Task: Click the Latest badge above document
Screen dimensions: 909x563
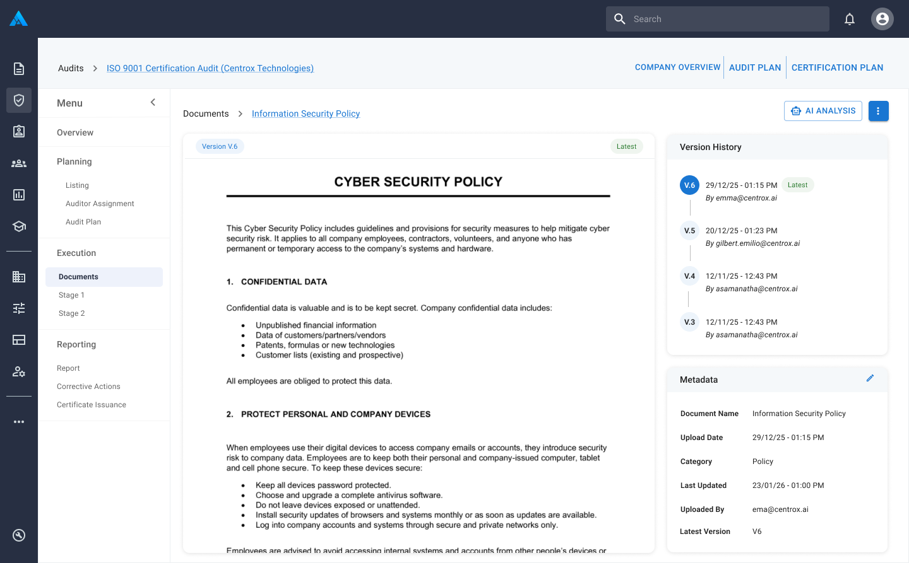Action: (626, 146)
